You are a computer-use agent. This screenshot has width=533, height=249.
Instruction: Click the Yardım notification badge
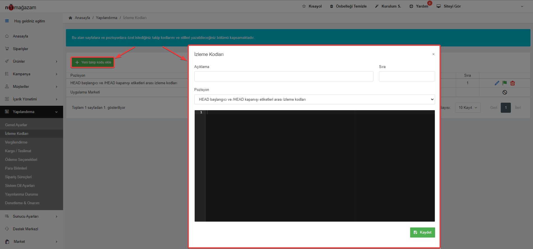pyautogui.click(x=429, y=3)
